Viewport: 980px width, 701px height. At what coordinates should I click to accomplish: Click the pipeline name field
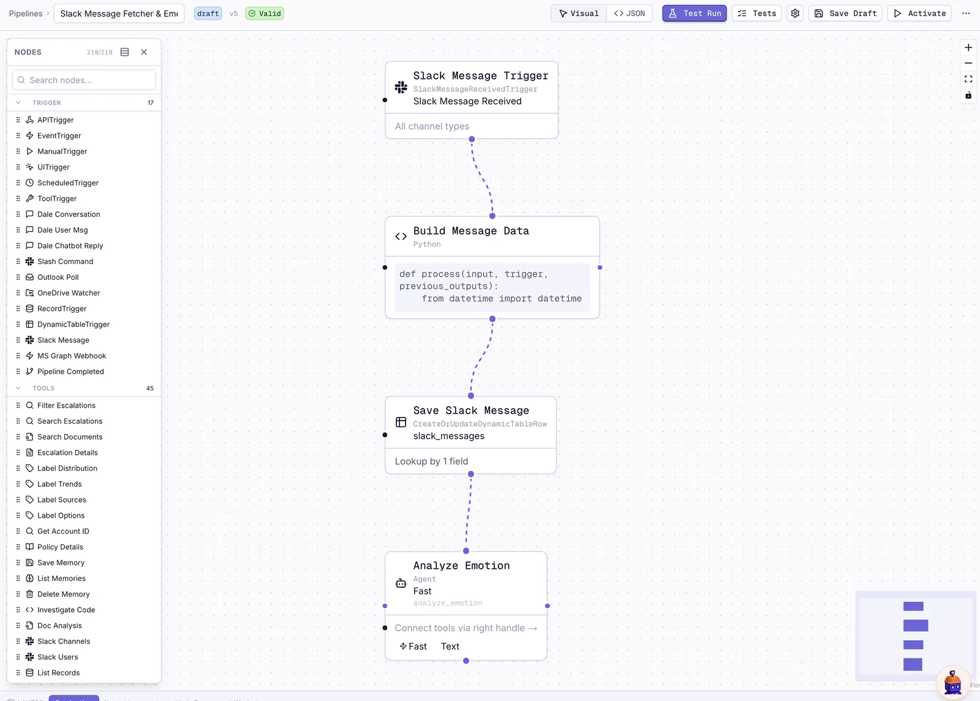[x=119, y=13]
